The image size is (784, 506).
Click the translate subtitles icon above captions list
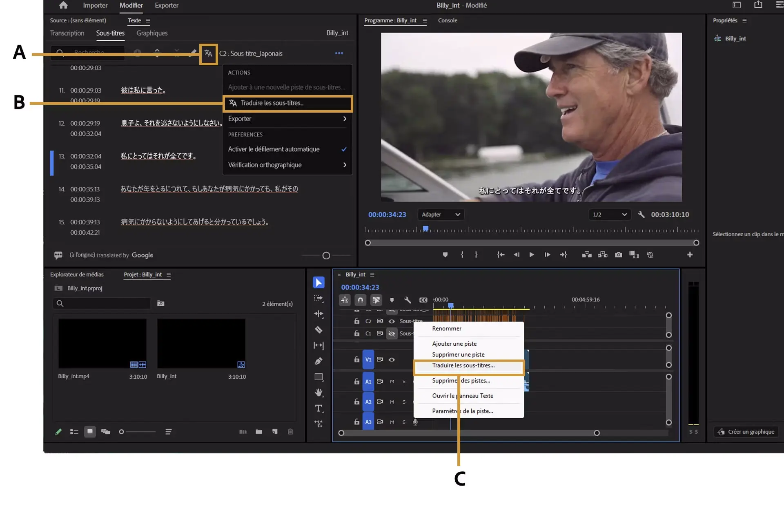[208, 53]
